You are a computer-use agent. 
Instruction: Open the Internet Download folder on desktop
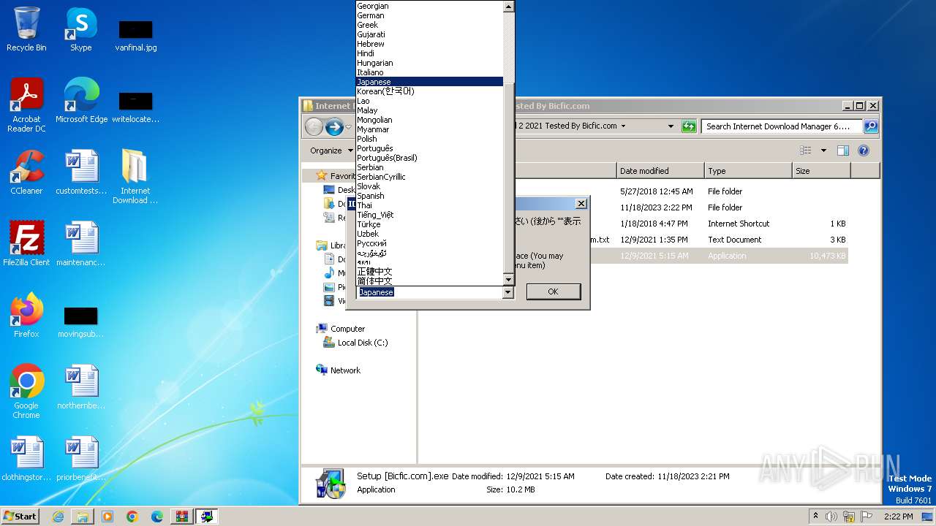pyautogui.click(x=135, y=177)
